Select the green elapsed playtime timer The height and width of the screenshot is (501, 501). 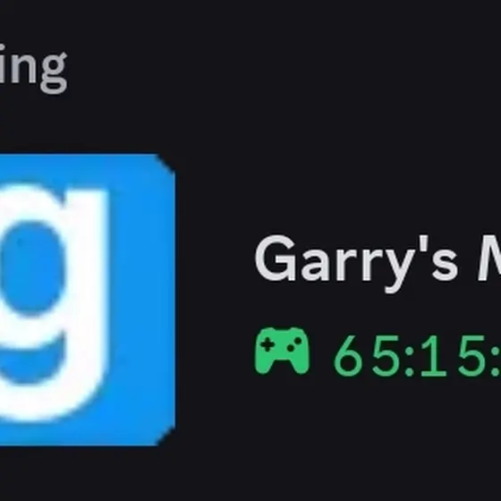click(x=417, y=356)
